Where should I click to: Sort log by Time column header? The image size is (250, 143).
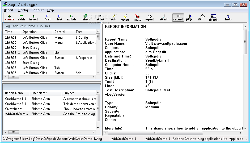click(12, 32)
